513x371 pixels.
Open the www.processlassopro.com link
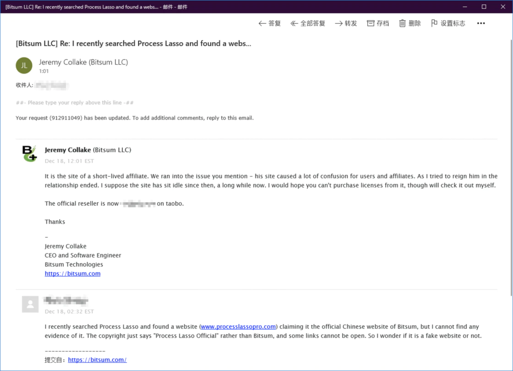(x=238, y=327)
